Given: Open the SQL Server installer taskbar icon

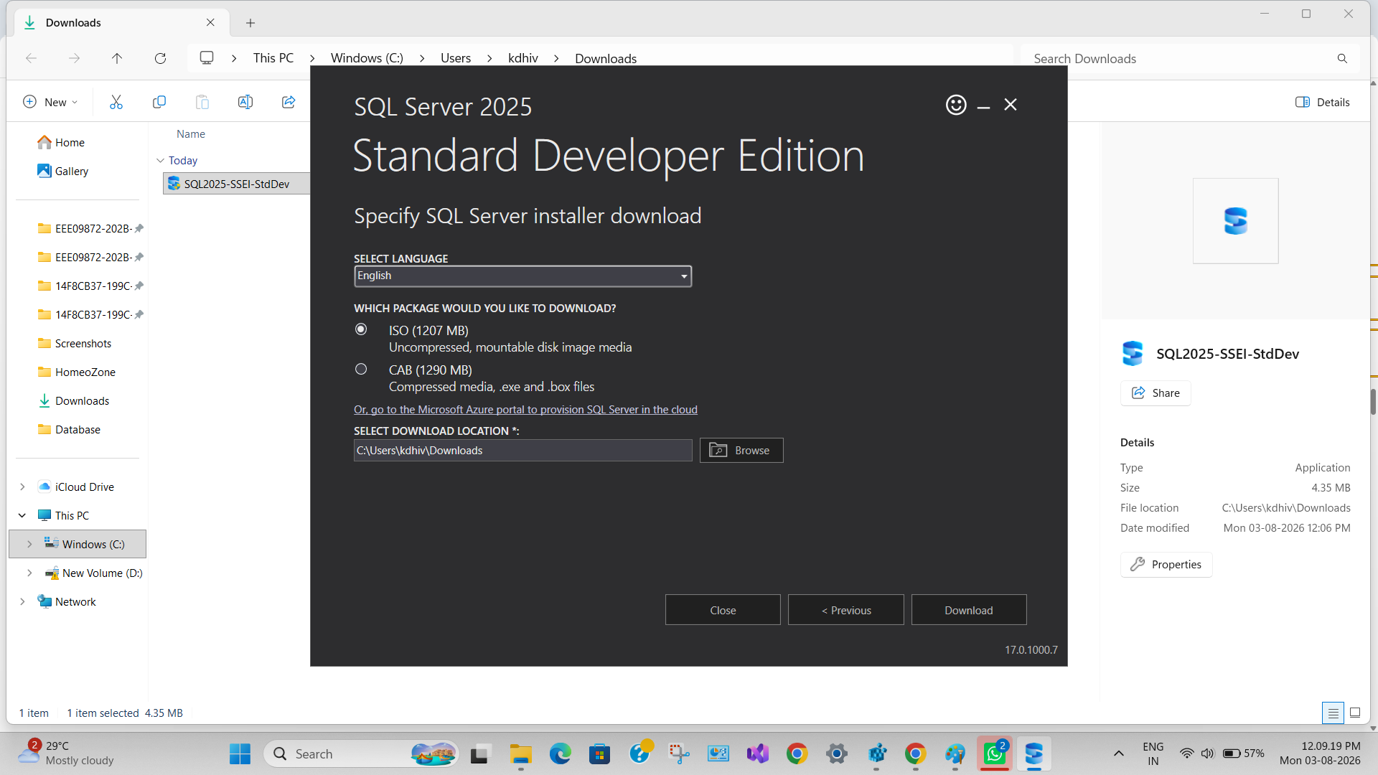Looking at the screenshot, I should [1033, 753].
